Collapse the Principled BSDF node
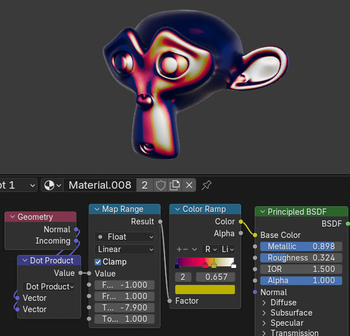Viewport: 350px width, 336px height. [x=262, y=212]
